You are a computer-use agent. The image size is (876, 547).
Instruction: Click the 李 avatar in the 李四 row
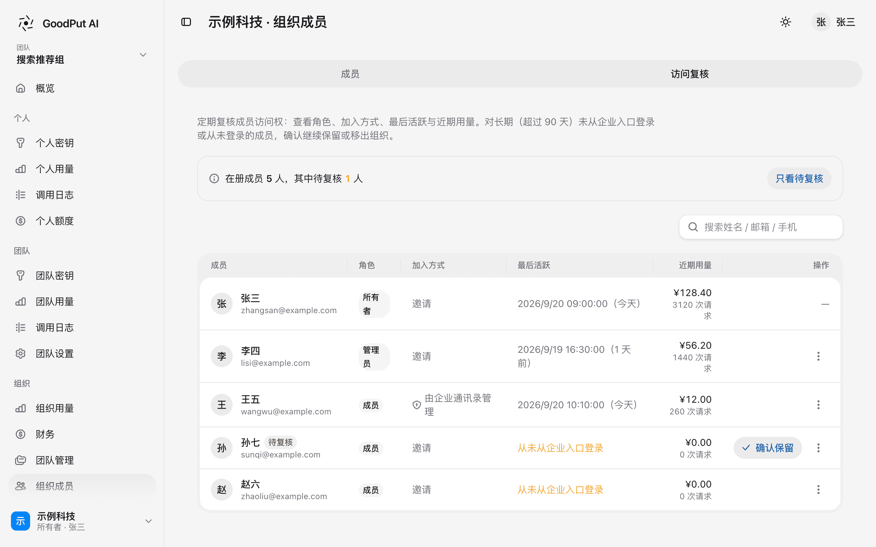[x=221, y=356]
